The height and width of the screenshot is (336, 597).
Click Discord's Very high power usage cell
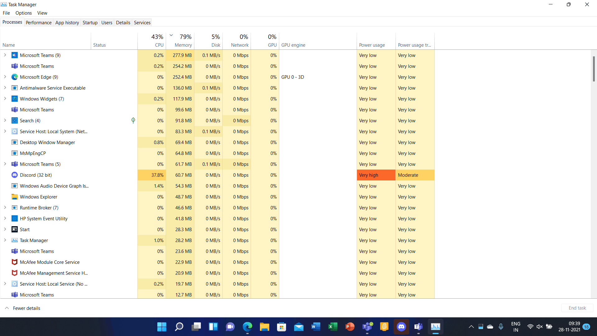coord(376,175)
